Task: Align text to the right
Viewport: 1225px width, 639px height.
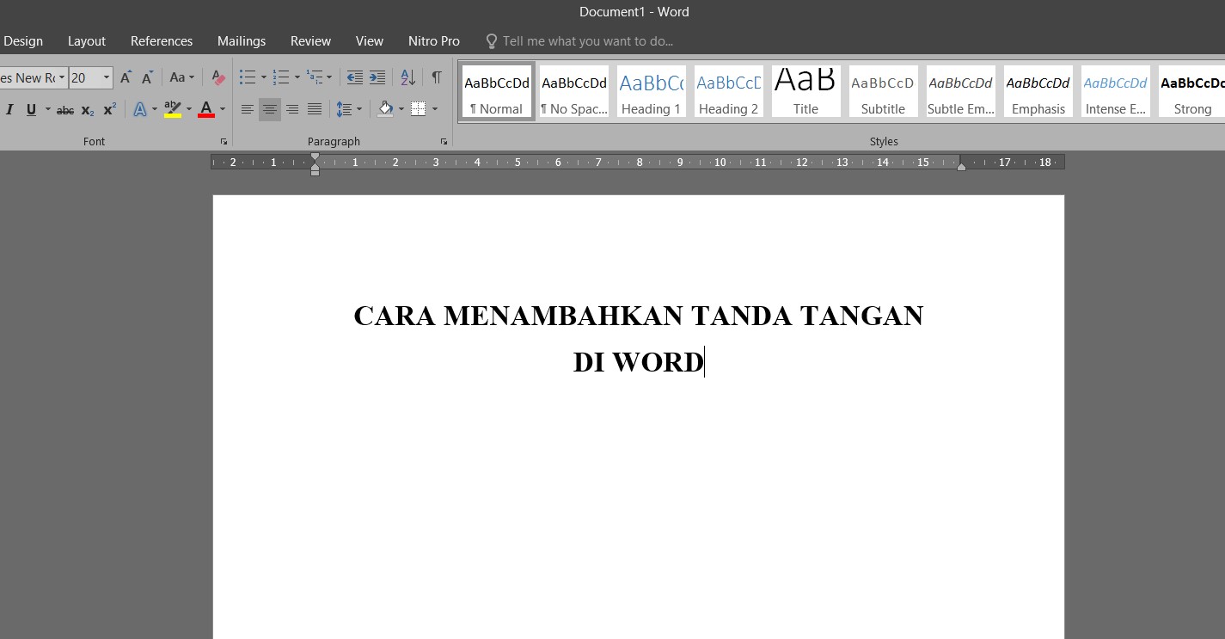Action: click(292, 109)
